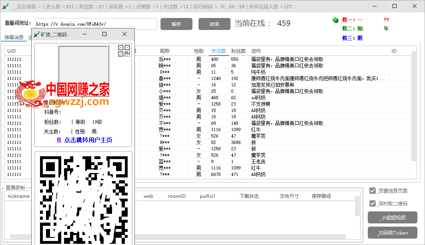Viewport: 425px width, 245px height.
Task: Click the scan icon in the QR window
Action: tap(124, 51)
